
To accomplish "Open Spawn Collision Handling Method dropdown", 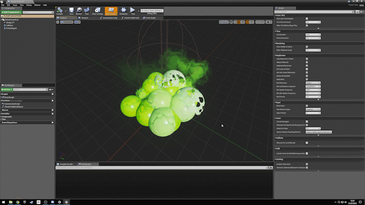I will tap(319, 132).
